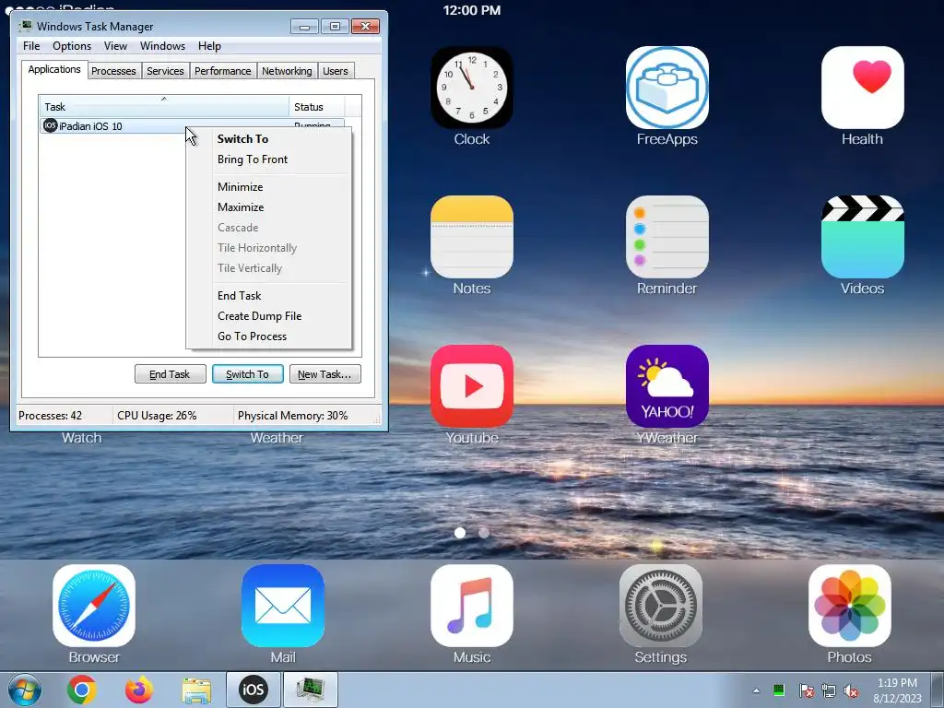Open the Youtube app
The height and width of the screenshot is (708, 944).
471,386
